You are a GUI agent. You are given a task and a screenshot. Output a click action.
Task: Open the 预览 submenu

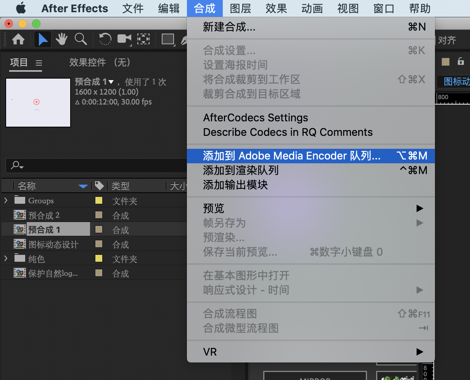coord(311,208)
